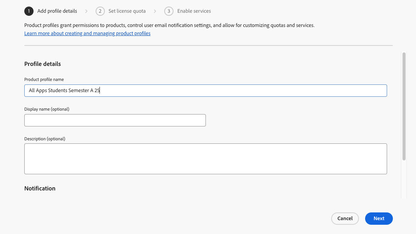Click the Next button
The height and width of the screenshot is (234, 416).
tap(379, 218)
